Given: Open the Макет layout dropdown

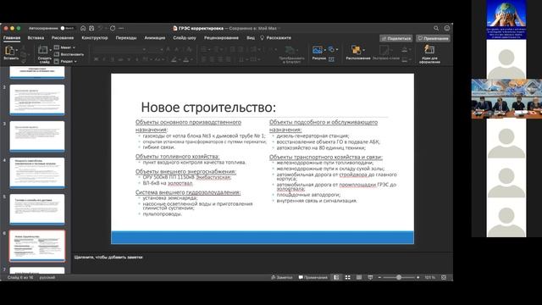Looking at the screenshot, I should (x=64, y=47).
